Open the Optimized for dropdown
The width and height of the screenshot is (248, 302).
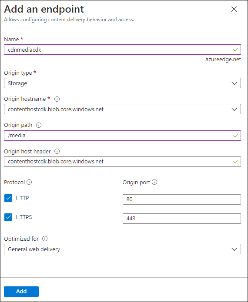(x=122, y=249)
